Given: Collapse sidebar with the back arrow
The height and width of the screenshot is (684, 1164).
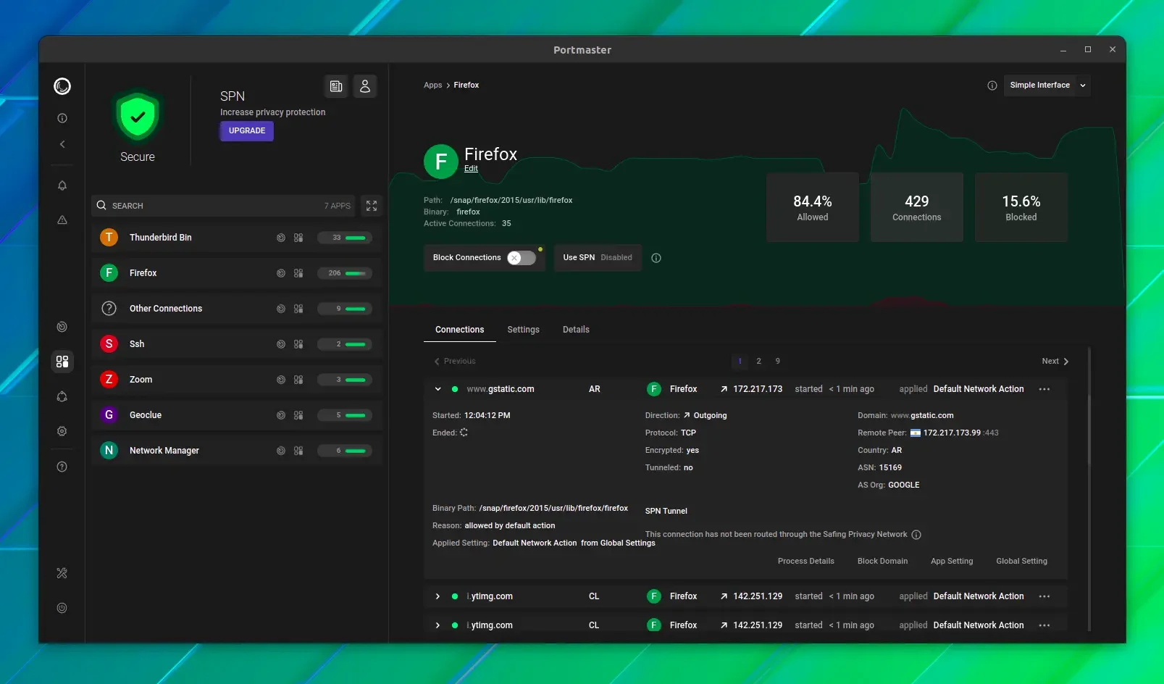Looking at the screenshot, I should point(62,144).
